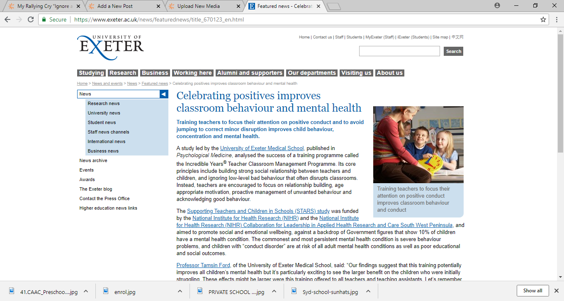Click the classroom teacher photo
This screenshot has height=301, width=564.
pyautogui.click(x=418, y=145)
